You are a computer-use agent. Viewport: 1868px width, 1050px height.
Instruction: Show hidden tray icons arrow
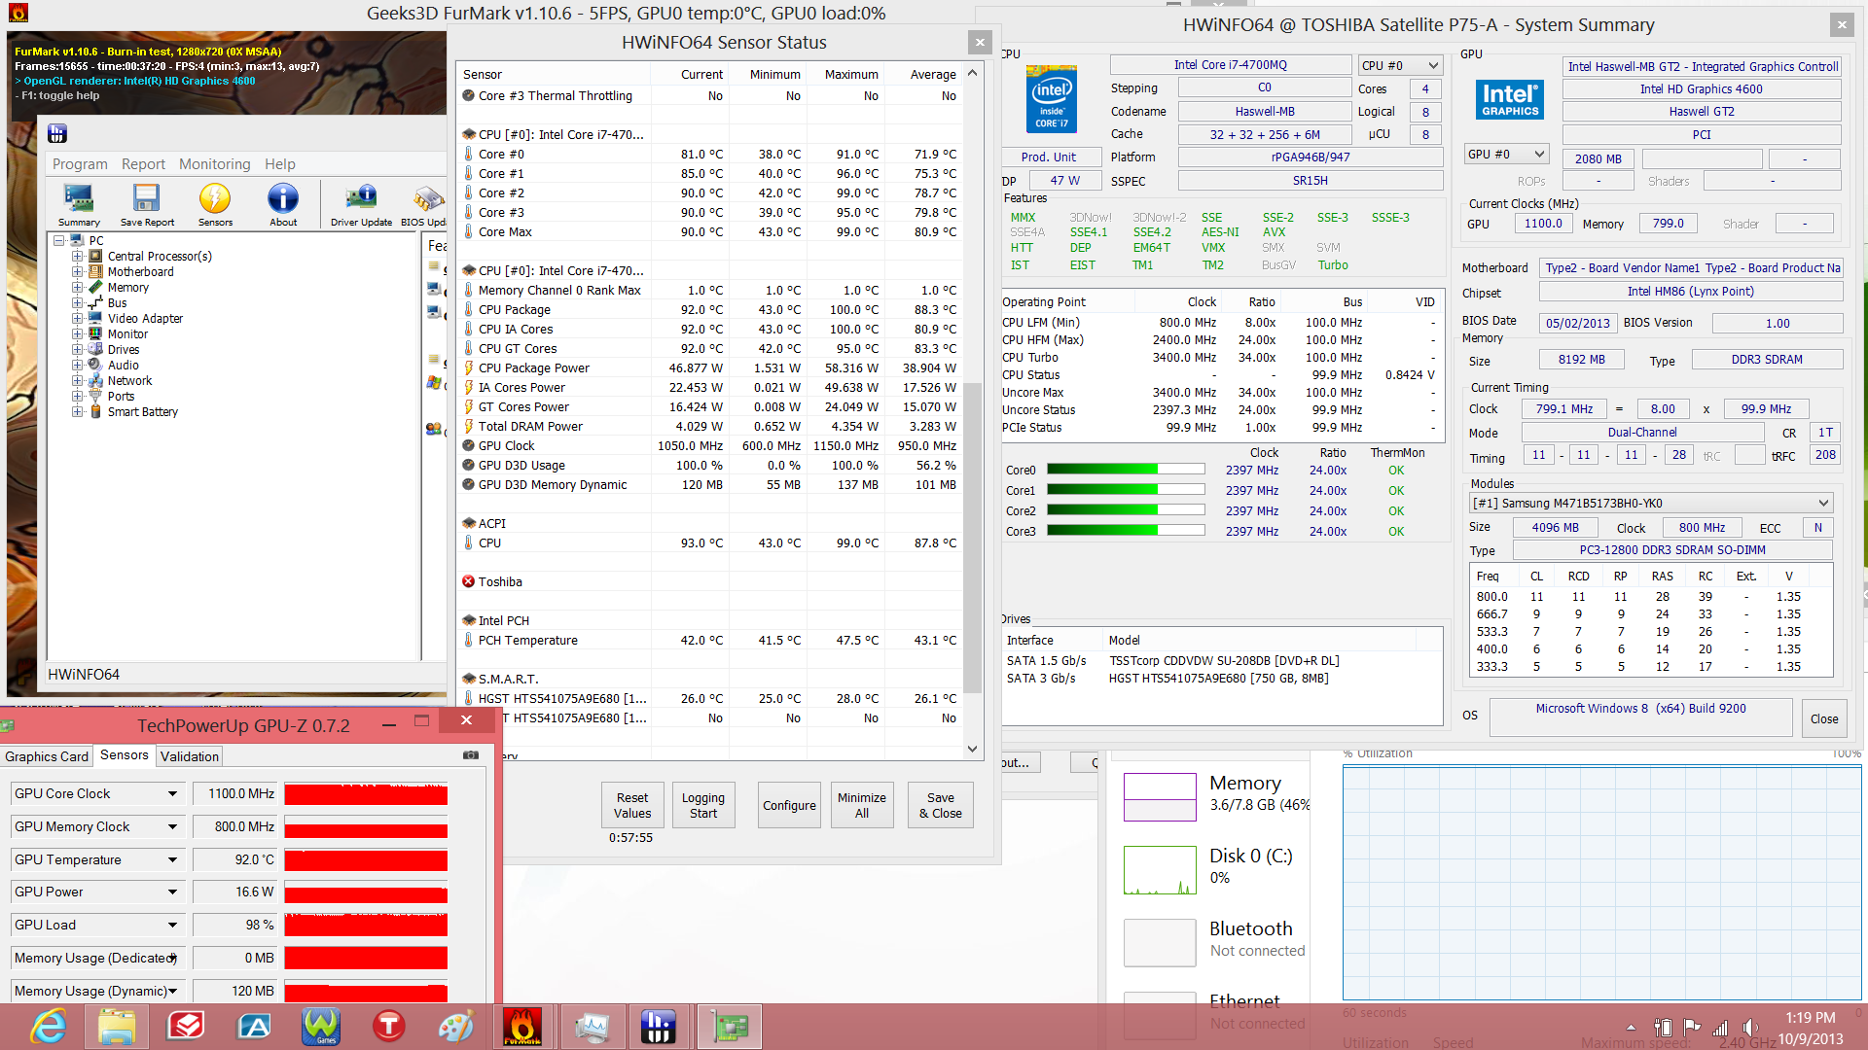1632,1028
